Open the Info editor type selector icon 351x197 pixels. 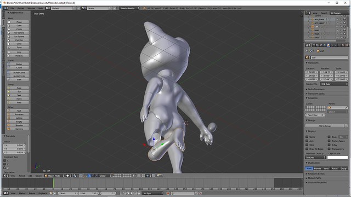click(x=5, y=8)
